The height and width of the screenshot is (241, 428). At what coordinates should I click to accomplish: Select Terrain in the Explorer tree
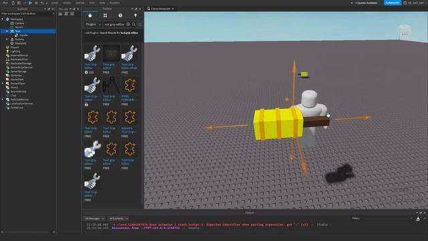[19, 27]
